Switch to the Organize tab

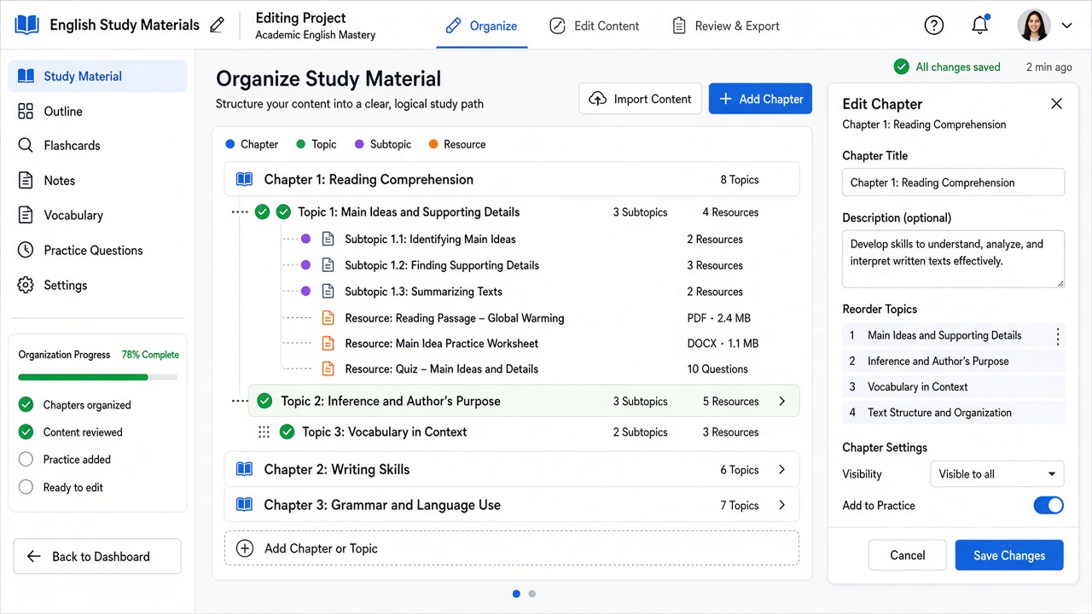point(481,26)
